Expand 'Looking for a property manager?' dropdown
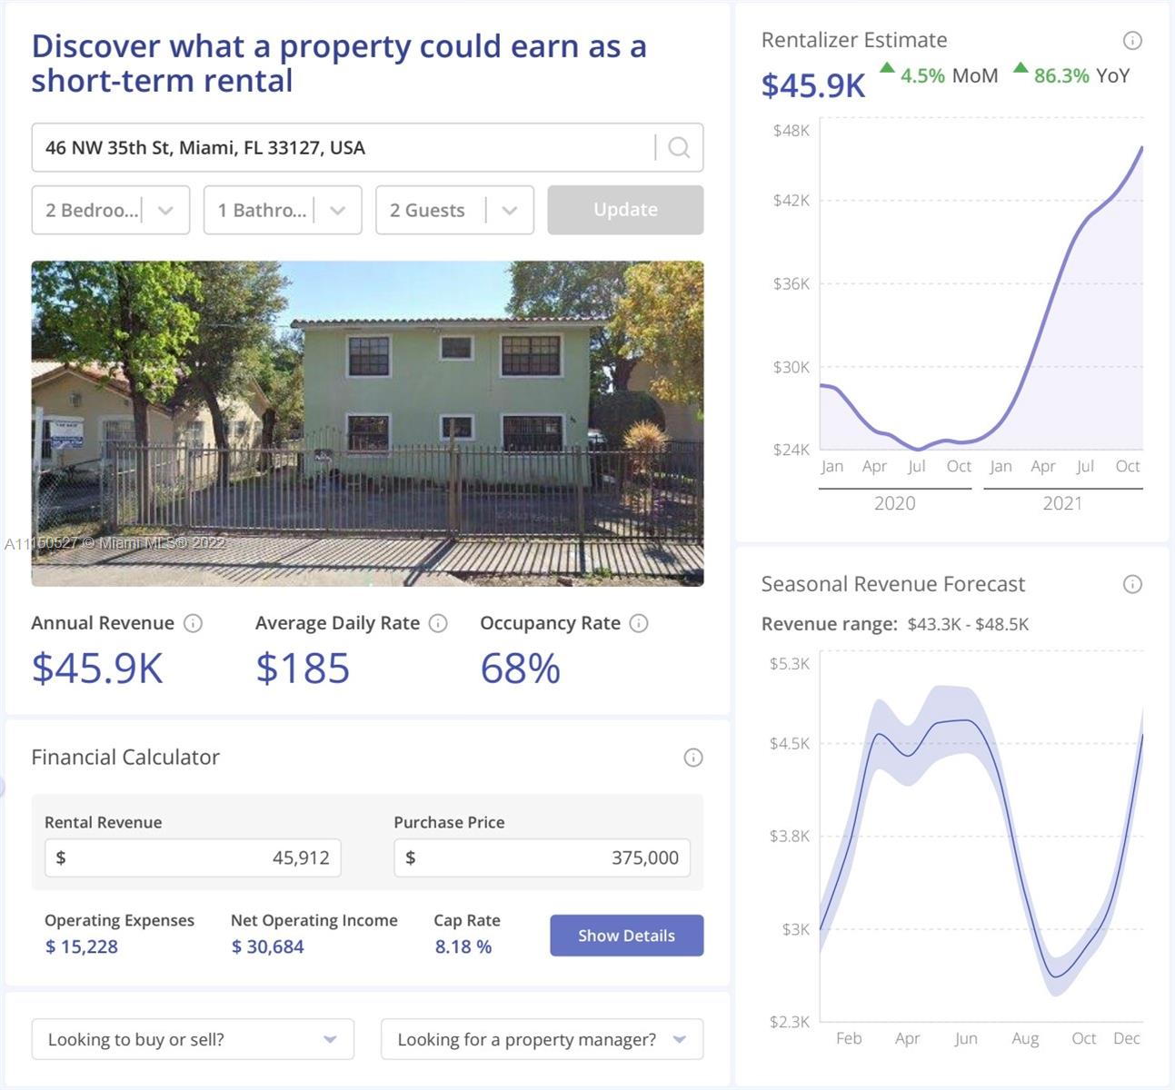The height and width of the screenshot is (1090, 1175). point(542,1039)
